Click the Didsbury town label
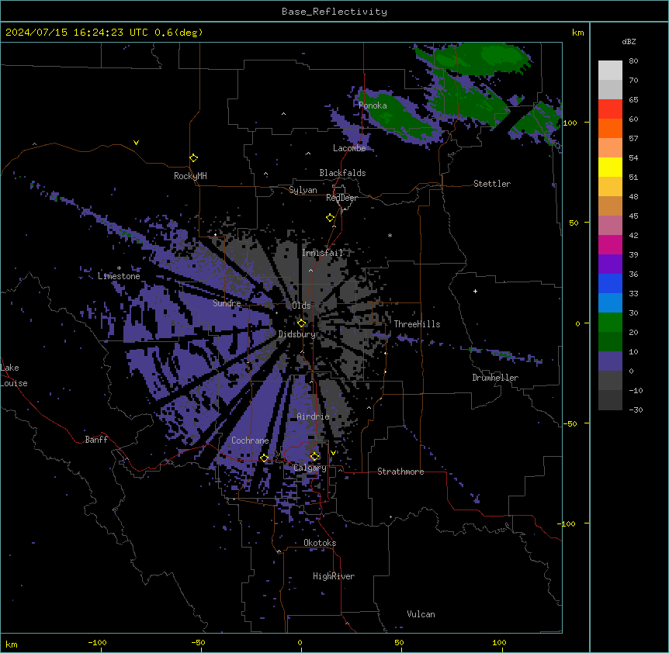Viewport: 669px width, 653px height. [x=297, y=334]
